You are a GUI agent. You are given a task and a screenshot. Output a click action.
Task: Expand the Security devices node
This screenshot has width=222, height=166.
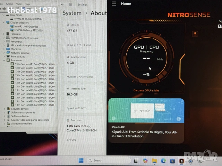point(5,109)
